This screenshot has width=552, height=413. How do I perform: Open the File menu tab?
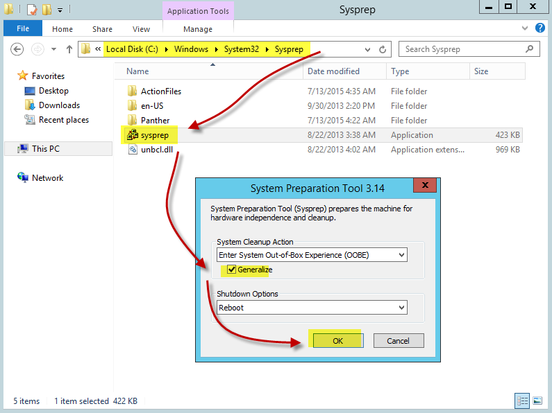(23, 28)
